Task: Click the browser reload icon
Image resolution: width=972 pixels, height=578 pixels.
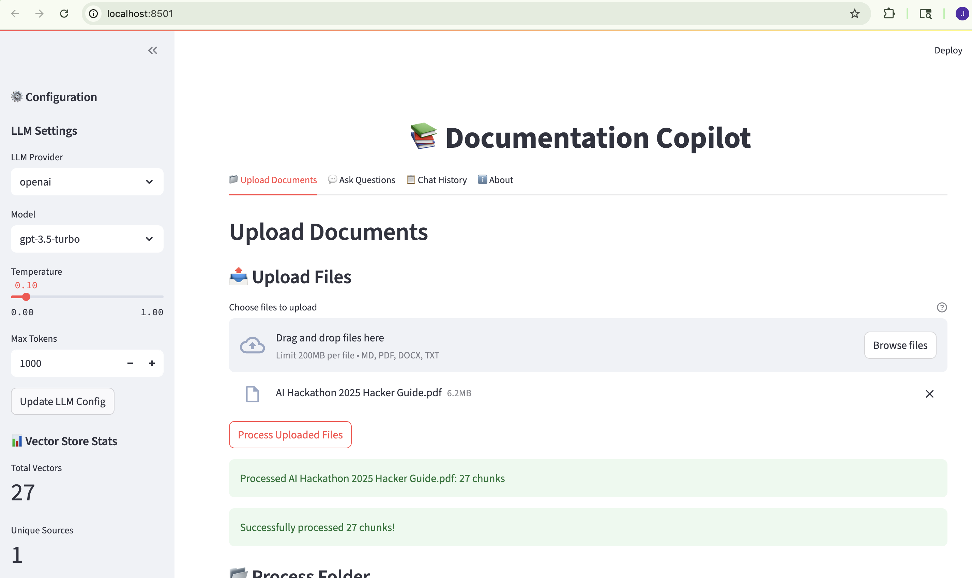Action: pyautogui.click(x=64, y=14)
